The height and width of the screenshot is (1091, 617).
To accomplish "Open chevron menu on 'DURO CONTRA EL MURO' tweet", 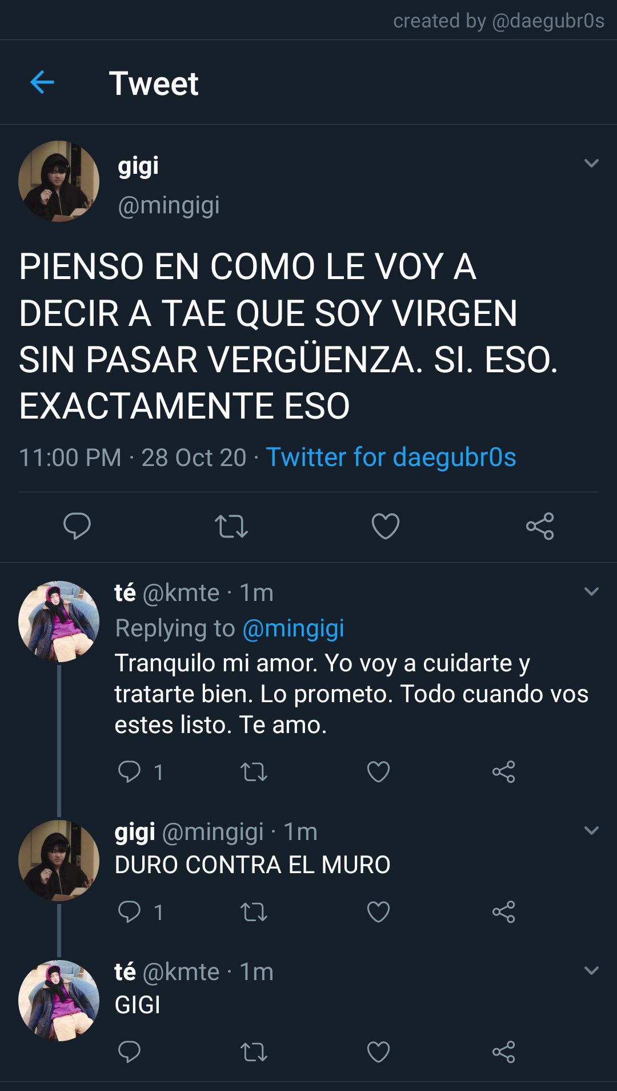I will click(591, 831).
